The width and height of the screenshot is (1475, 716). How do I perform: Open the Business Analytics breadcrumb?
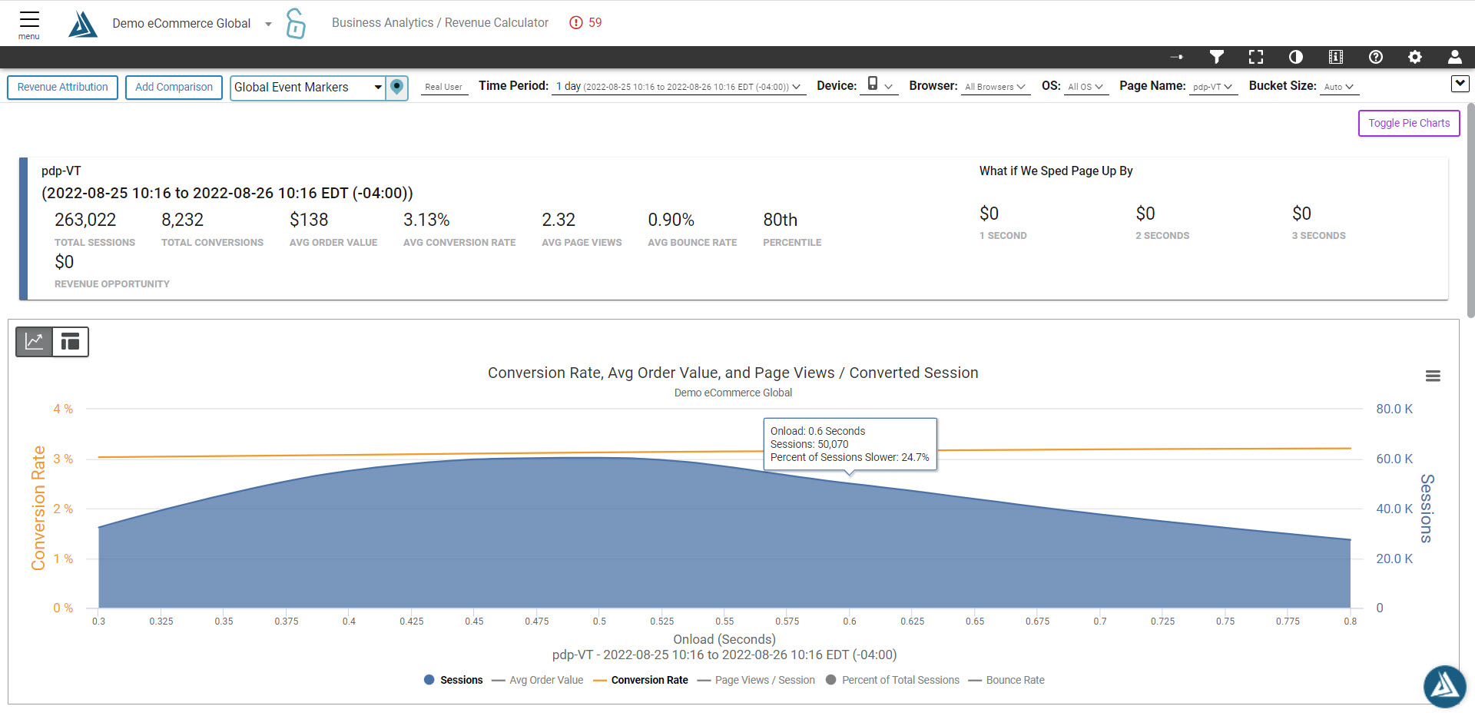coord(382,23)
